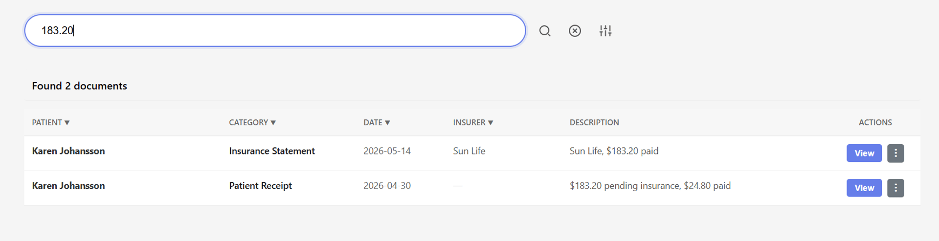
Task: Open the filter sliders icon
Action: click(x=605, y=31)
